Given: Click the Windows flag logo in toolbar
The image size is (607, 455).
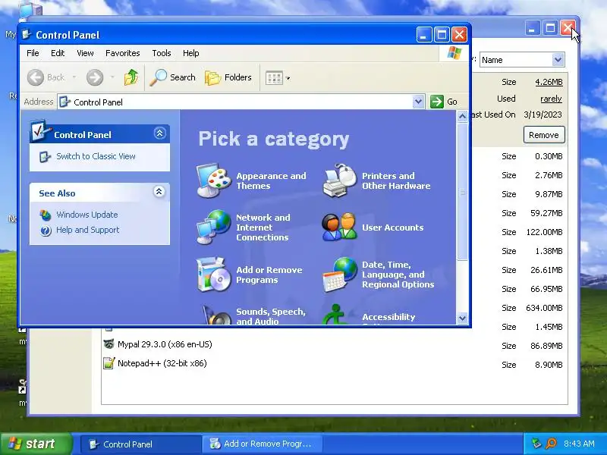Looking at the screenshot, I should (454, 53).
